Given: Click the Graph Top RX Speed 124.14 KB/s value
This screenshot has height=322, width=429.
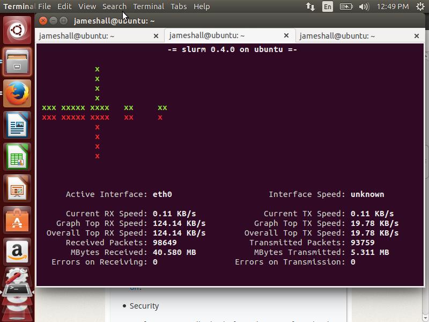Looking at the screenshot, I should pos(179,223).
